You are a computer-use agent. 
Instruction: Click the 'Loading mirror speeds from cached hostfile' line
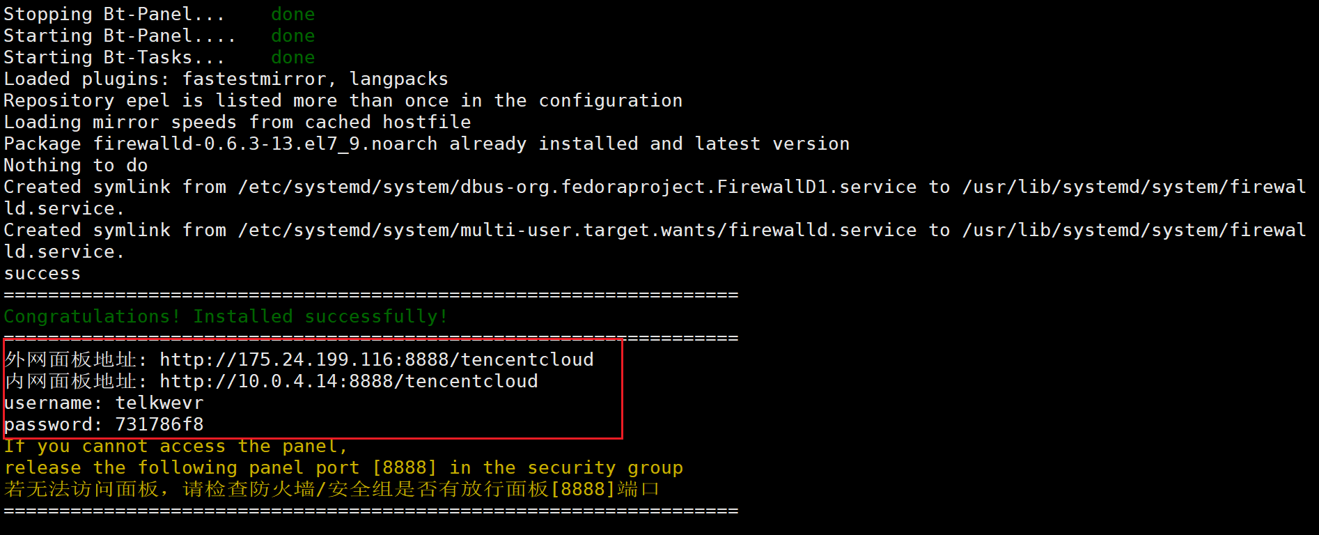[237, 122]
